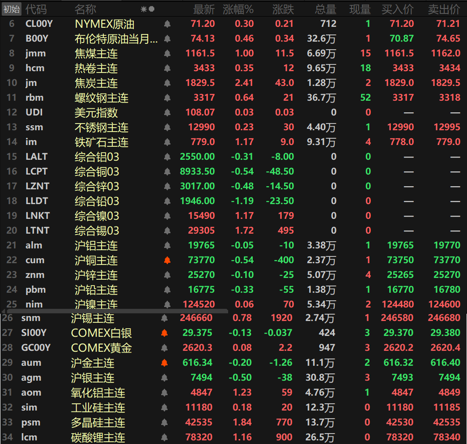This screenshot has height=444, width=467.
Task: Click the 名称 column header
Action: 85,9
